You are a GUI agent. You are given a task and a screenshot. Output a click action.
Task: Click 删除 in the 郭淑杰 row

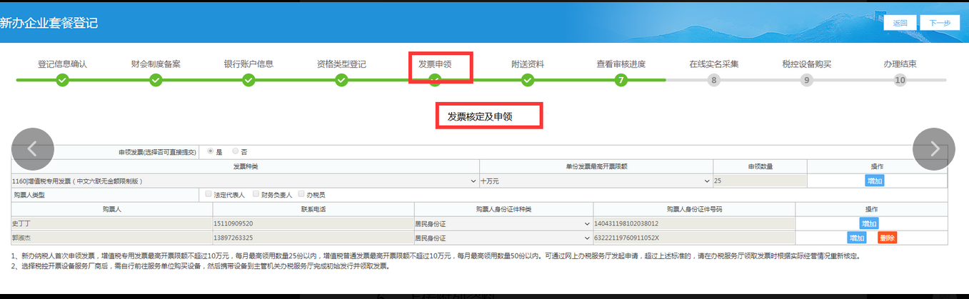(888, 238)
